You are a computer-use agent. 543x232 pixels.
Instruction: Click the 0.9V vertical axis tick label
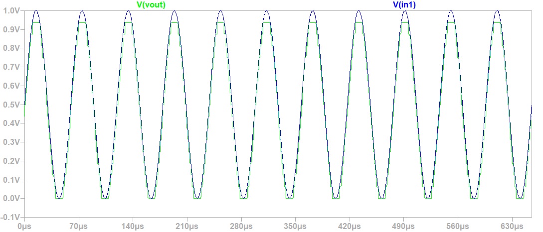(x=10, y=29)
